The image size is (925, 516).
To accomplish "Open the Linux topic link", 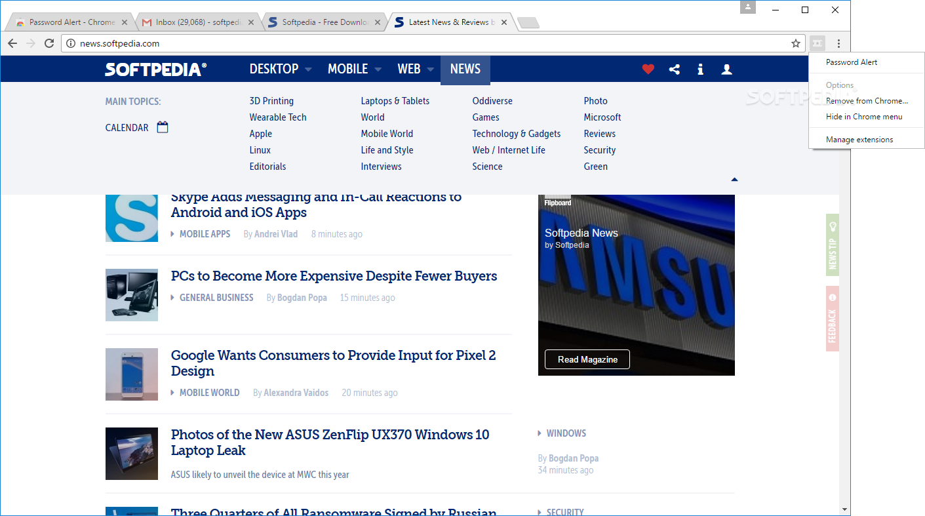I will pos(260,150).
